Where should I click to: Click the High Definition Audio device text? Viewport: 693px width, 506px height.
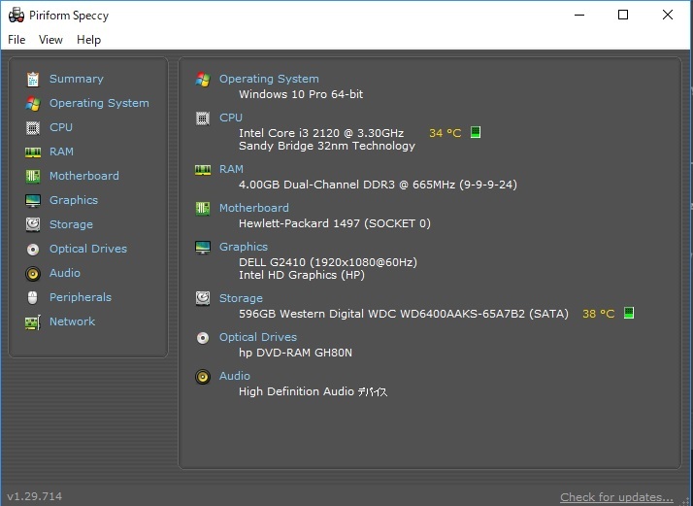pos(313,392)
